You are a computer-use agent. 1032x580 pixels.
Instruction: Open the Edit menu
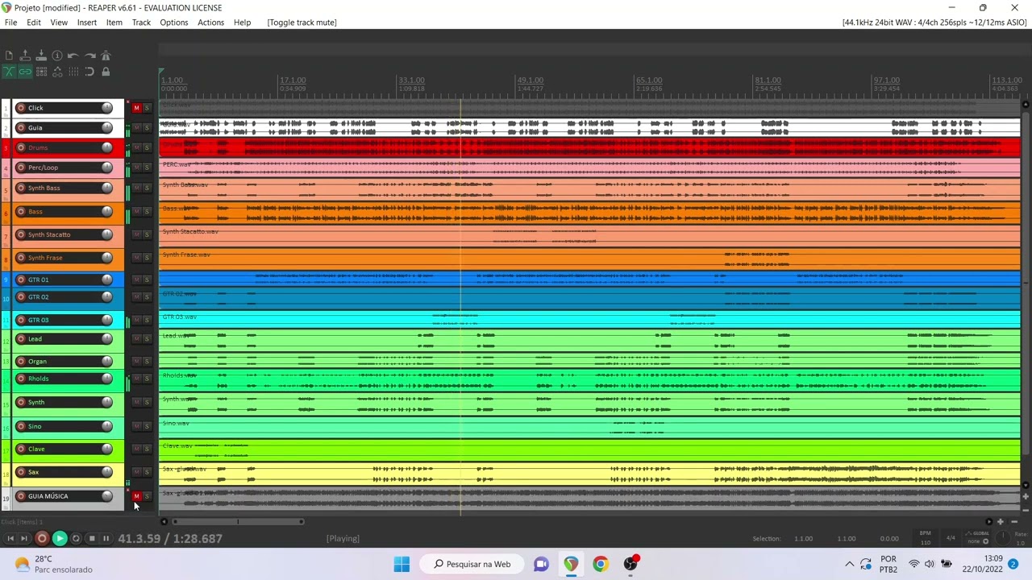click(x=34, y=23)
